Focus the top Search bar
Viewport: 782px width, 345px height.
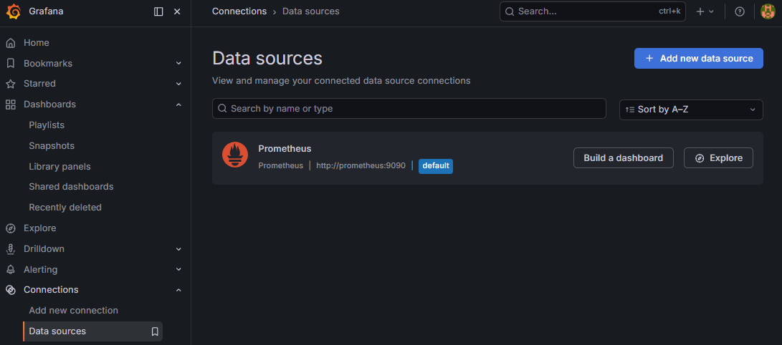pos(593,11)
